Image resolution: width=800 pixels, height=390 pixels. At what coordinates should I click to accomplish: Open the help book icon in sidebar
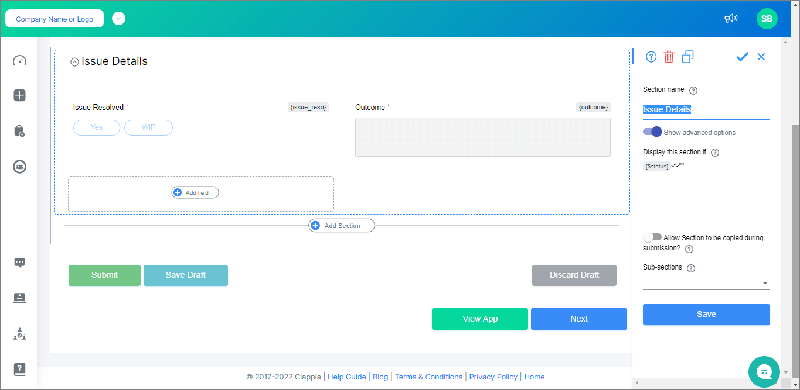click(19, 369)
